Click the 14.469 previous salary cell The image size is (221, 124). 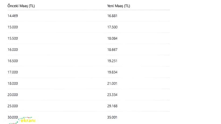13,16
